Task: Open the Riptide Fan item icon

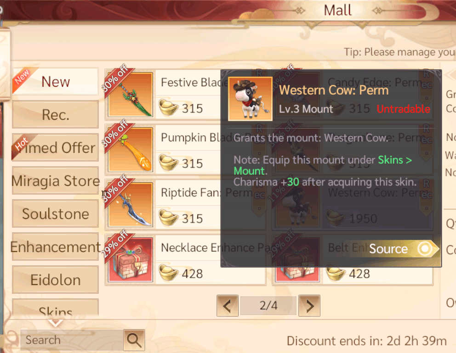Action: [130, 205]
